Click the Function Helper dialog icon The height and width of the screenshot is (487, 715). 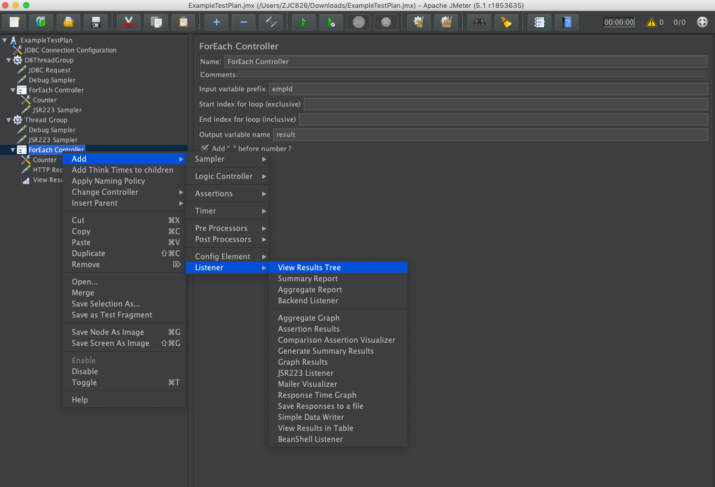(539, 22)
